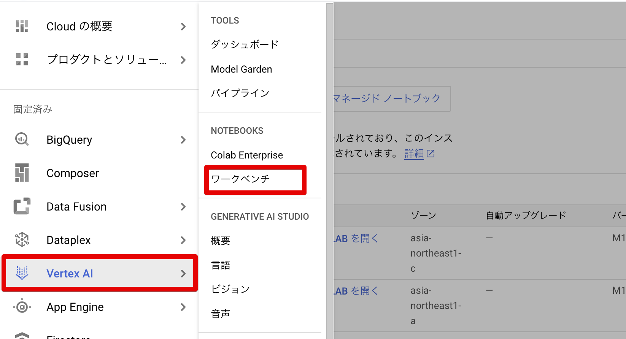Expand the App Engine submenu chevron
The width and height of the screenshot is (626, 339).
point(183,307)
